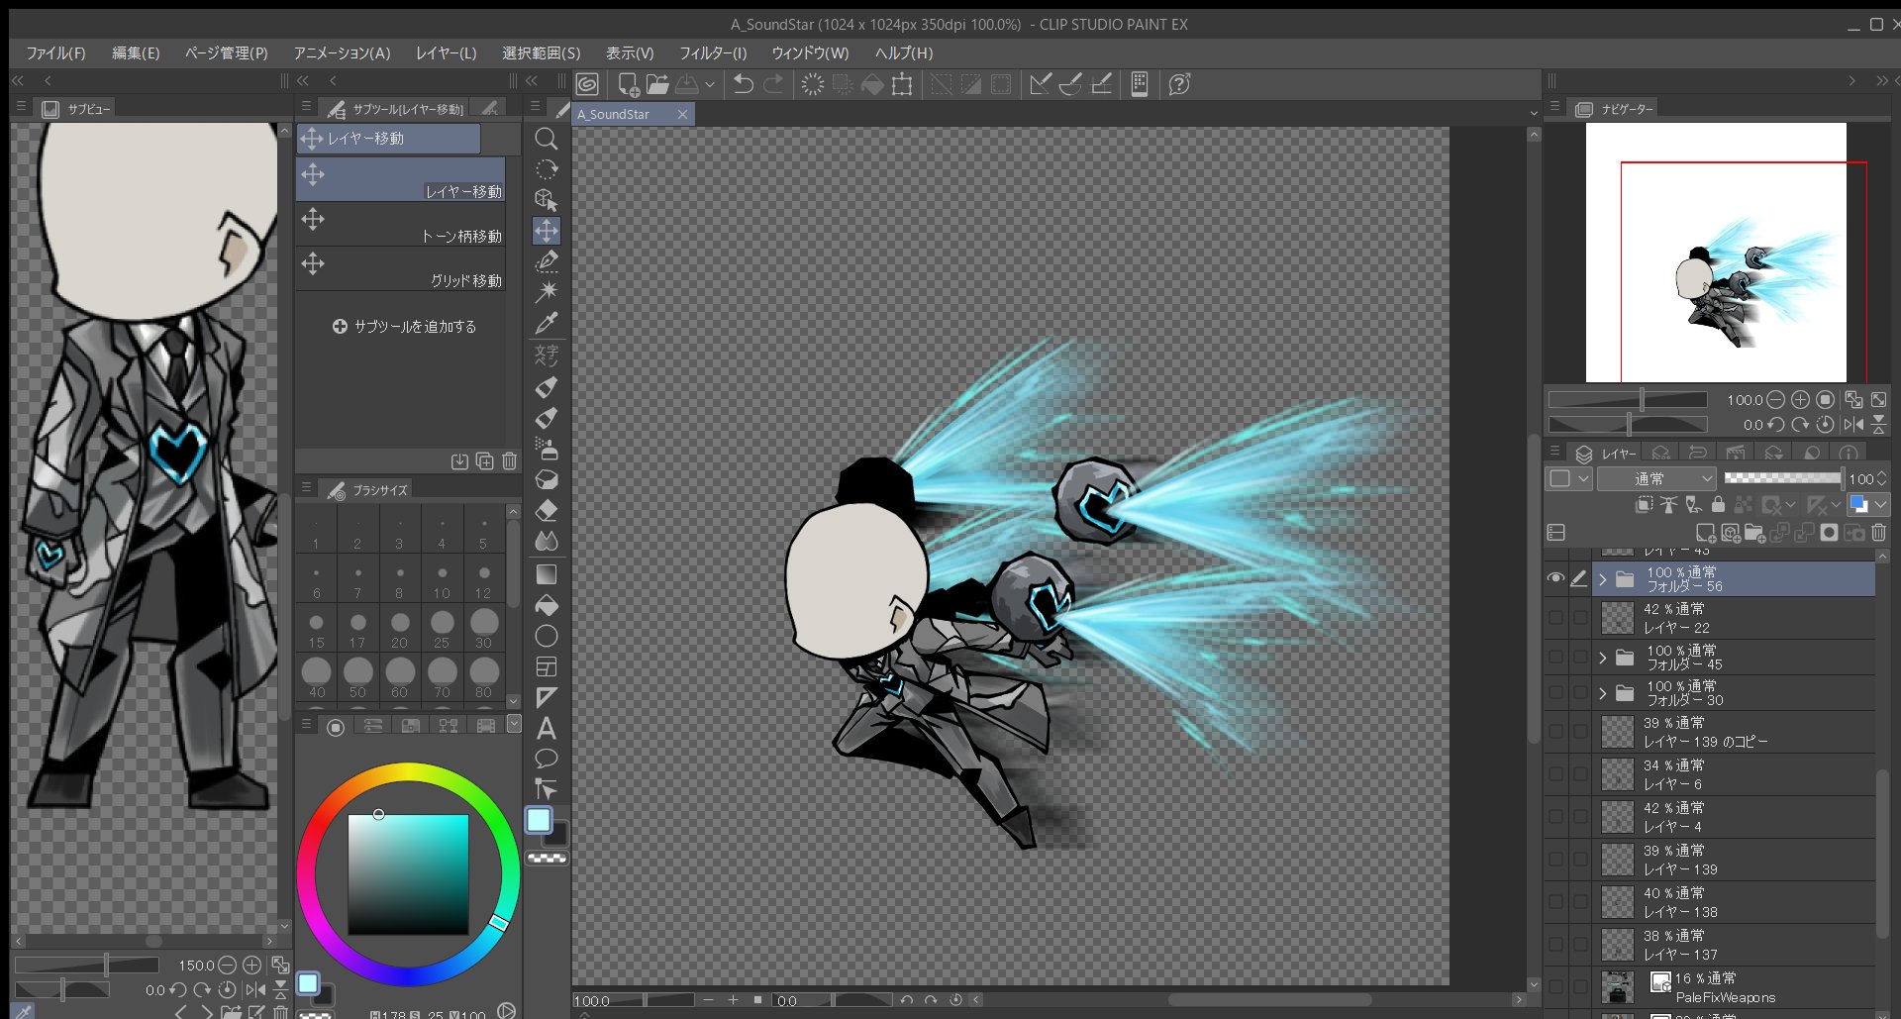Select the Eyedropper tool

click(546, 323)
